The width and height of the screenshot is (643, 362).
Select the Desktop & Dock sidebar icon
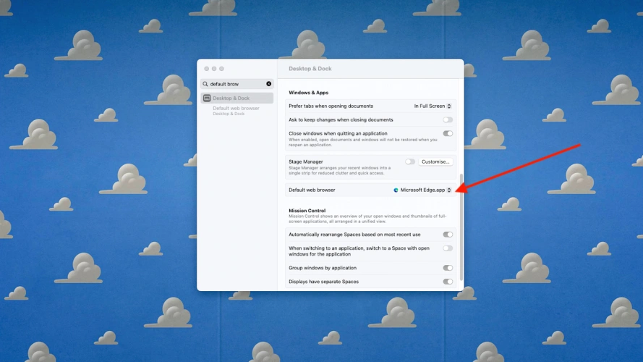[x=207, y=98]
